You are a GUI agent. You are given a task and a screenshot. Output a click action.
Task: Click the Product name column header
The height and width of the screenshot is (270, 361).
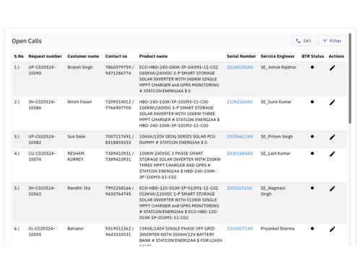point(153,56)
